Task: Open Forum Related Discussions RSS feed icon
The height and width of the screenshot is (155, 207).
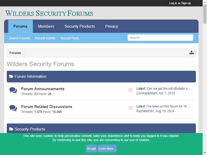Action: click(x=130, y=108)
